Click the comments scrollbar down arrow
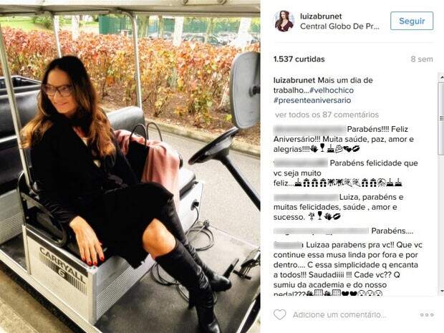Image resolution: width=444 pixels, height=333 pixels. click(441, 291)
